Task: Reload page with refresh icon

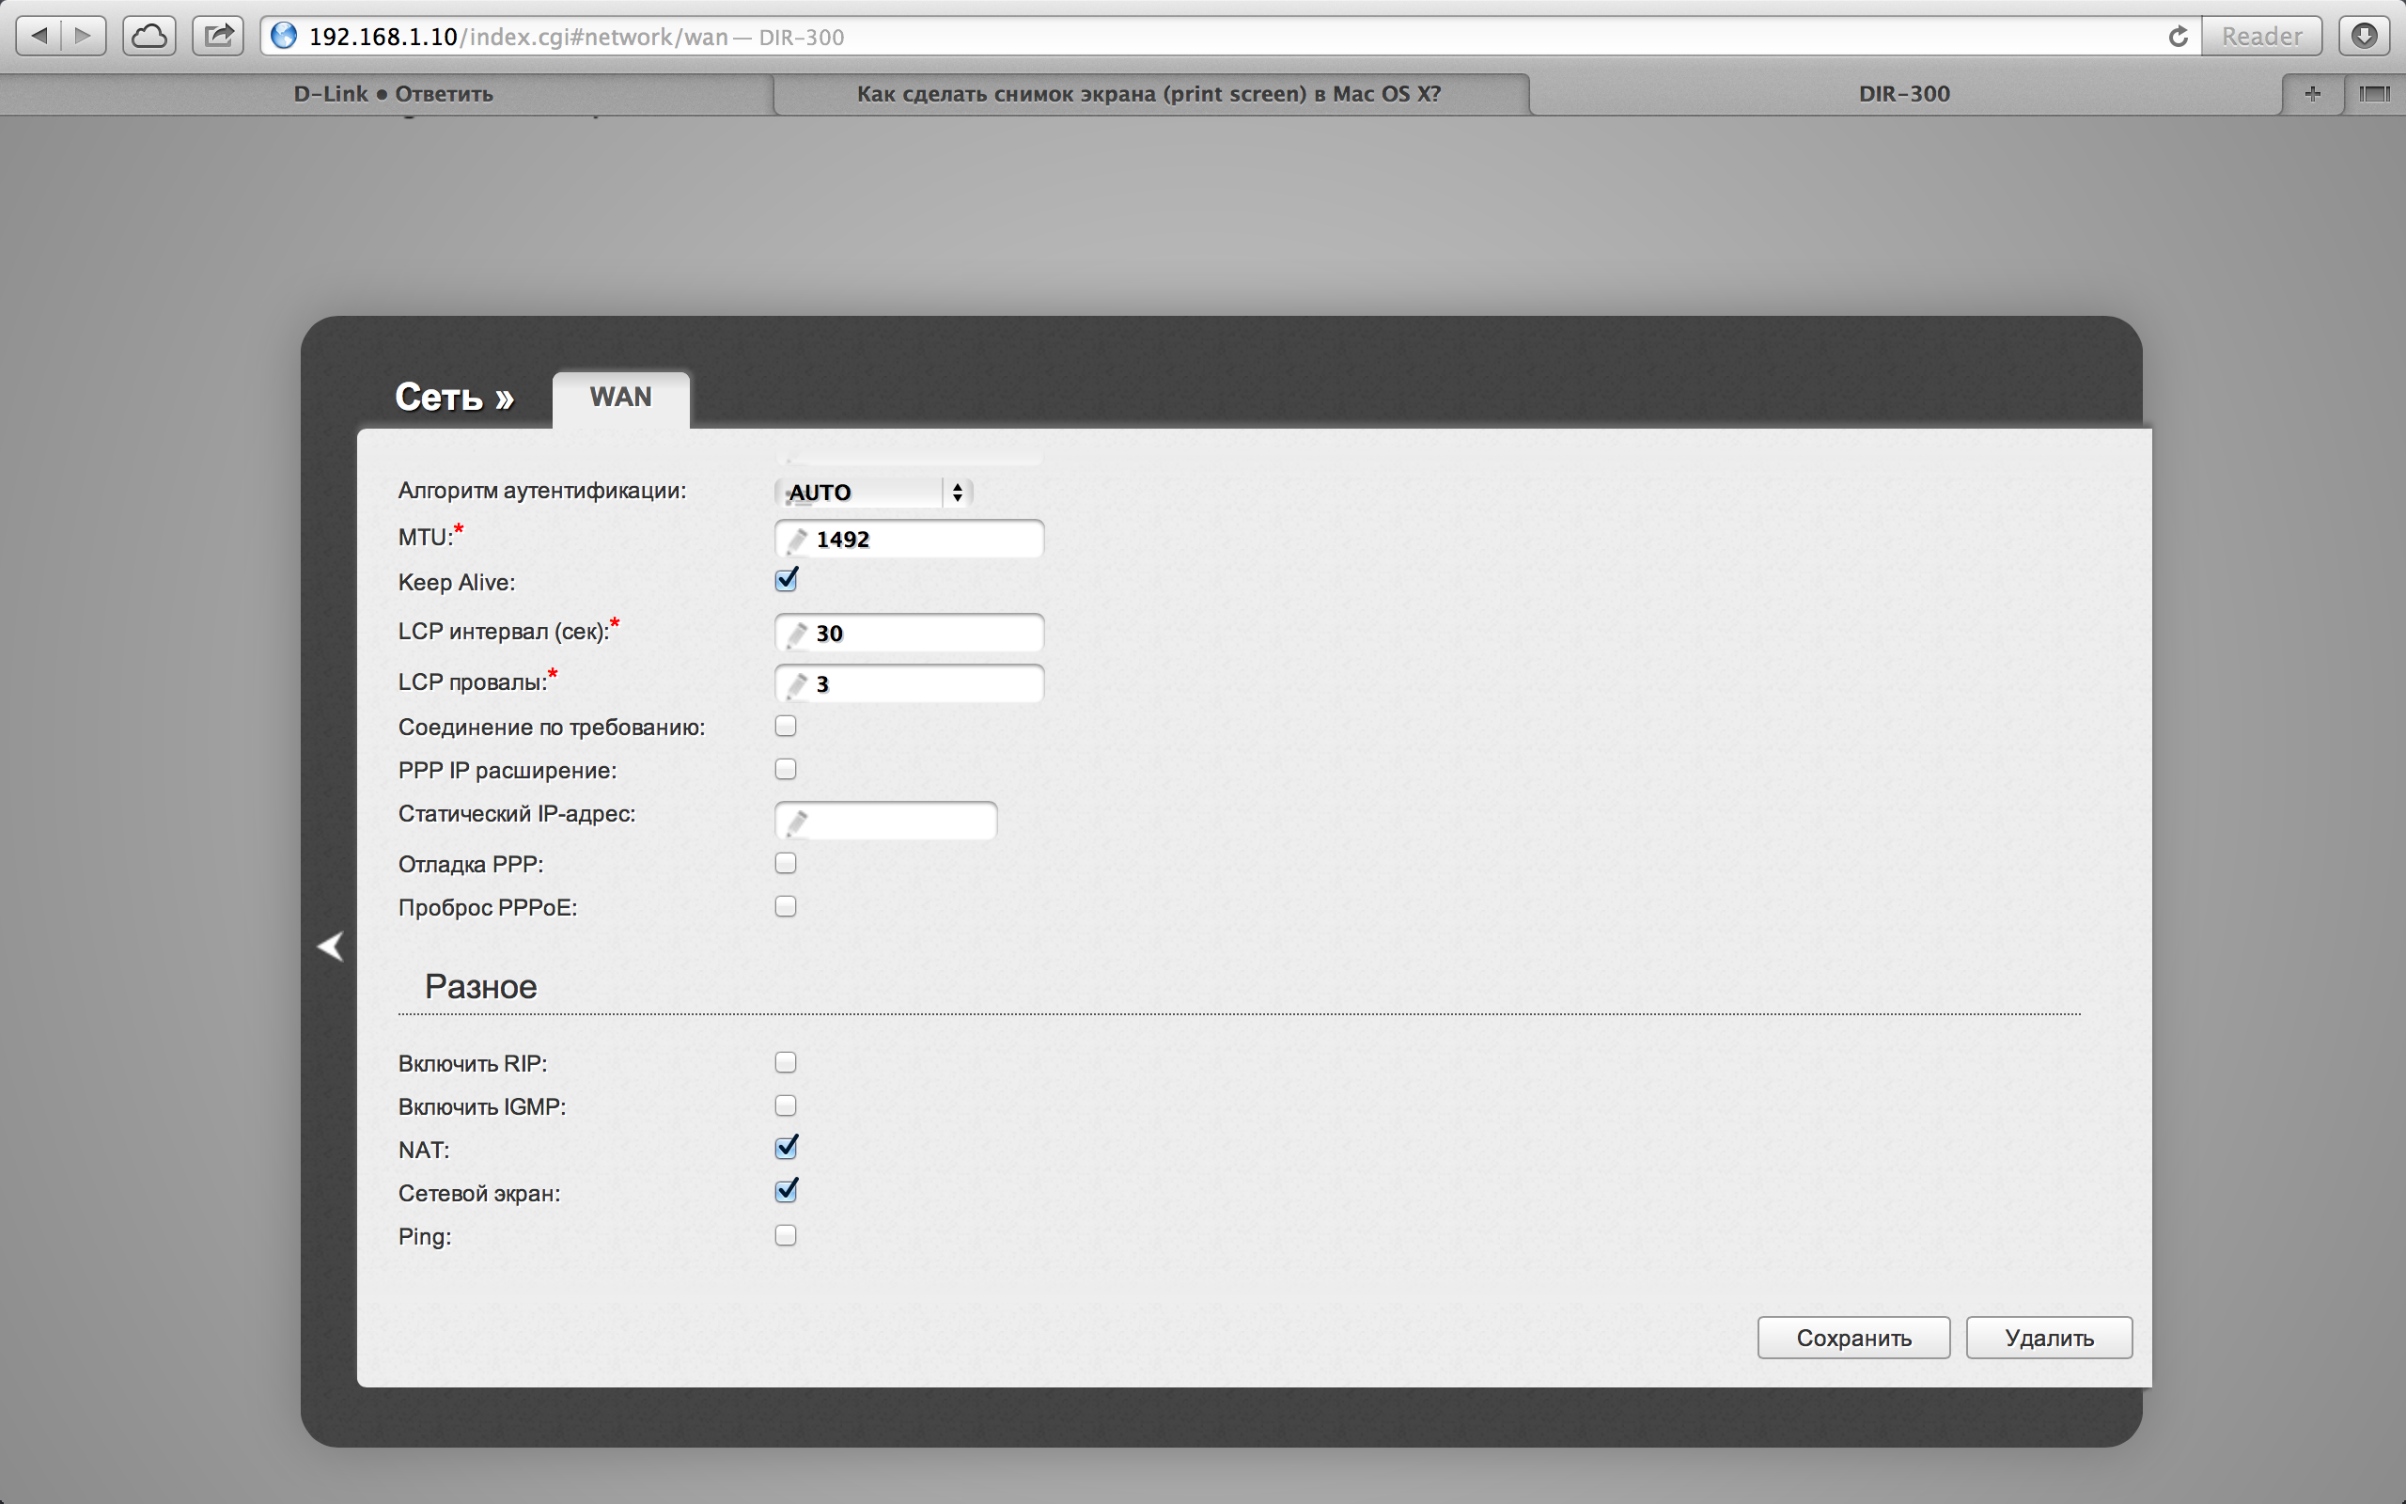Action: (x=2178, y=37)
